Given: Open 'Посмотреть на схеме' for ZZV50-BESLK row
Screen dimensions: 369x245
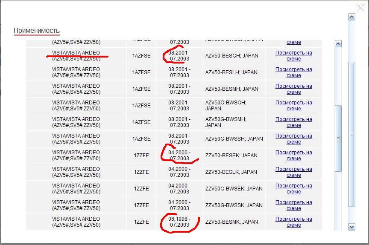Looking at the screenshot, I should pos(293,172).
